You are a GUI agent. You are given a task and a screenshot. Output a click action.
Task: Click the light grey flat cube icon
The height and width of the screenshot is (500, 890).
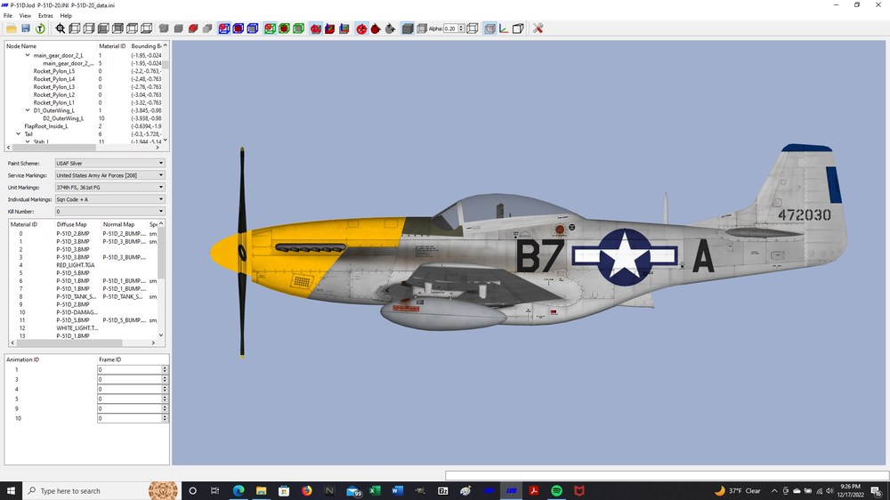click(x=207, y=28)
